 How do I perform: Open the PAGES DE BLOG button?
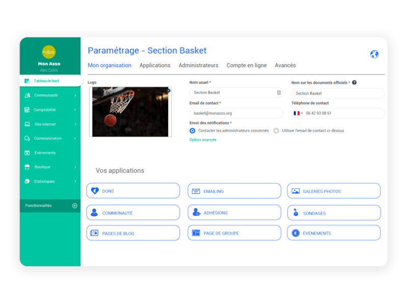(x=133, y=233)
